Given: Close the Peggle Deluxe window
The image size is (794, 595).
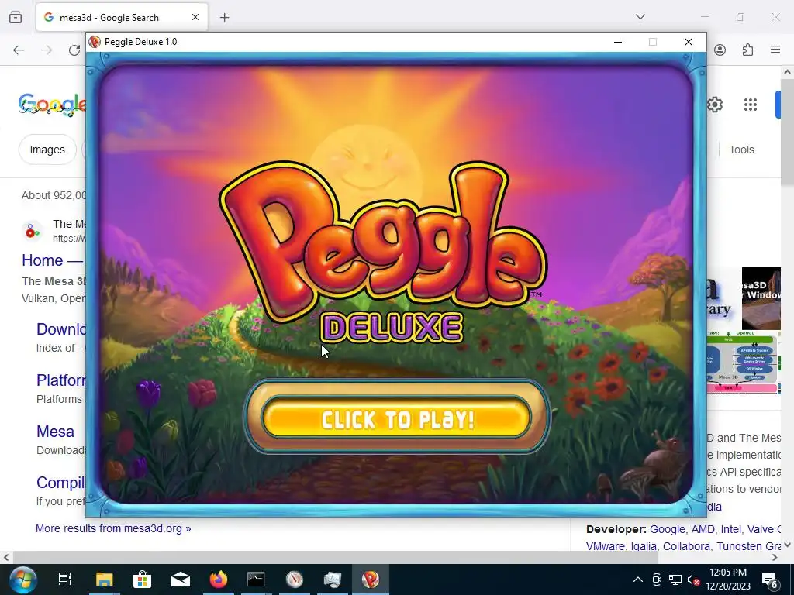Looking at the screenshot, I should pos(689,42).
